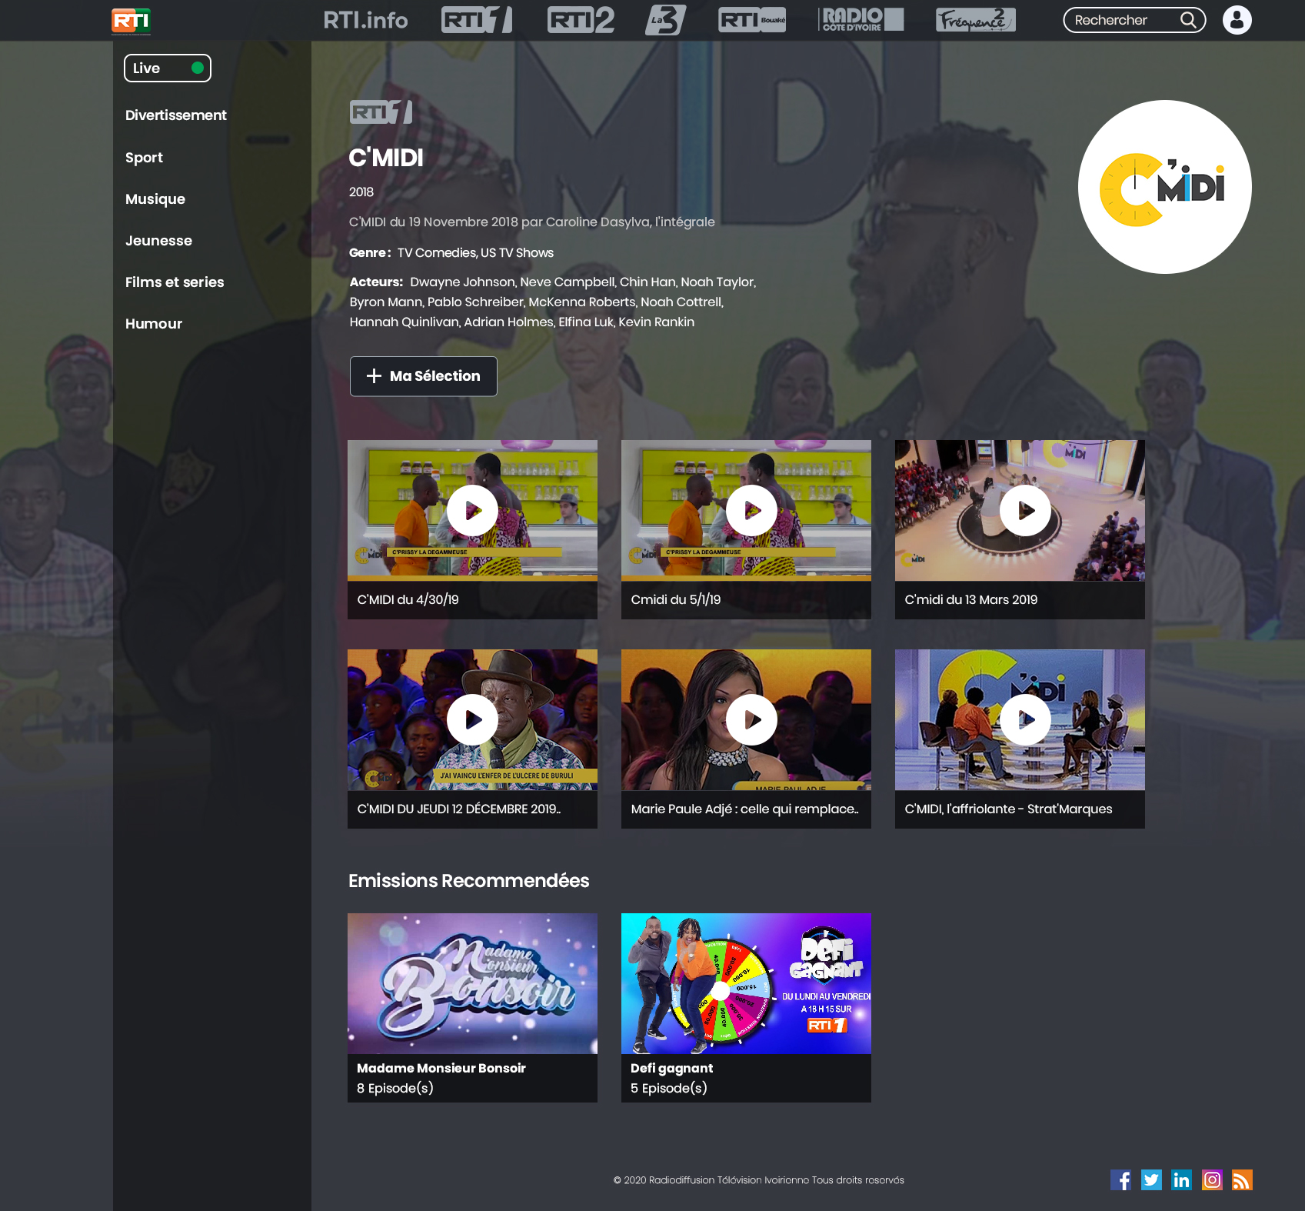Image resolution: width=1305 pixels, height=1211 pixels.
Task: Click the RTI 1 badge above C'MIDI title
Action: pos(381,112)
